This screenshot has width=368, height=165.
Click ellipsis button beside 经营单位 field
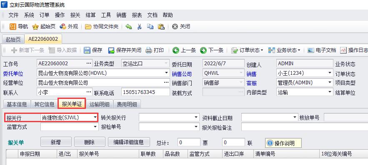(166, 82)
